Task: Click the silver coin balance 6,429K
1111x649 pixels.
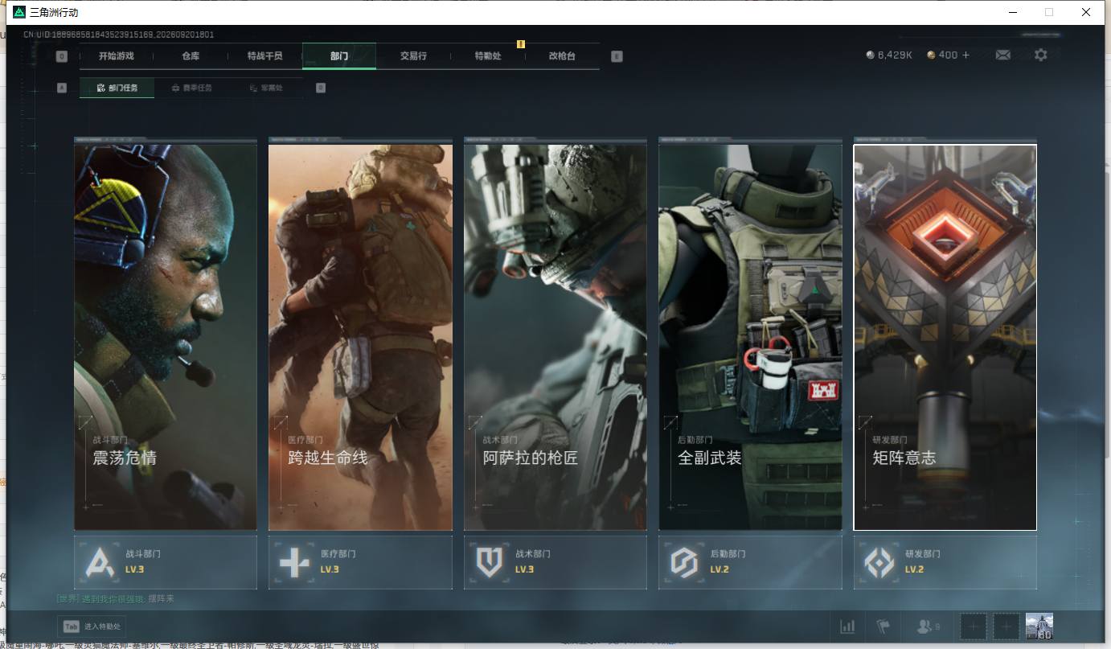Action: coord(889,55)
